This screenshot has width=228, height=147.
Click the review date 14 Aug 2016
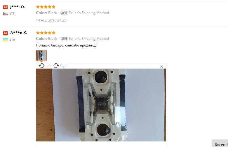(x=51, y=20)
